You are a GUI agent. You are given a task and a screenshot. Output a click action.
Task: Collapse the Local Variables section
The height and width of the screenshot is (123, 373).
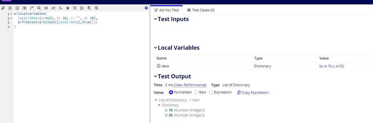156,48
